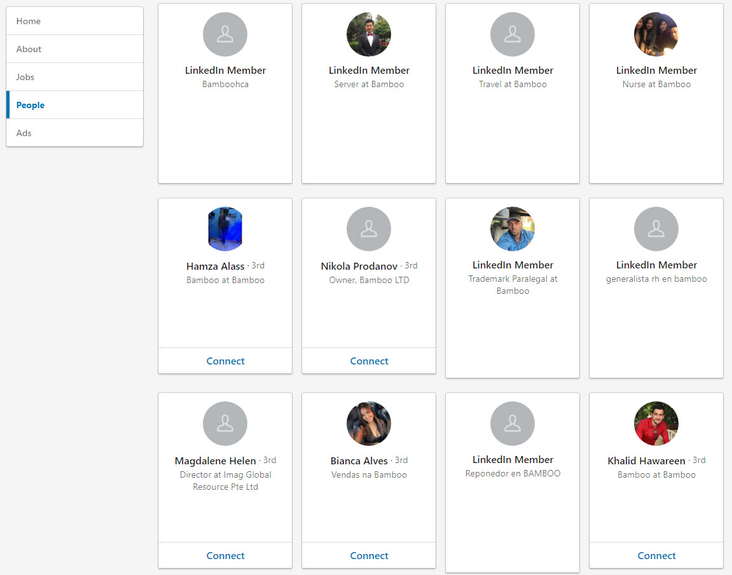Click LinkedIn Member name above Reponedor en BAMBOO
Viewport: 732px width, 575px height.
pos(513,460)
